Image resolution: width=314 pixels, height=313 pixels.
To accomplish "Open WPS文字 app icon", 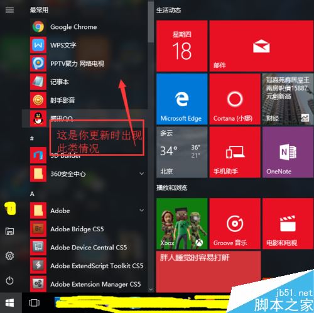I will pos(38,45).
